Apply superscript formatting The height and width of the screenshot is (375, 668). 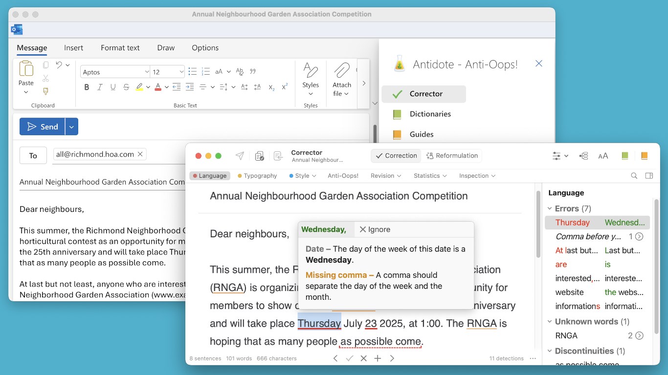pos(285,86)
